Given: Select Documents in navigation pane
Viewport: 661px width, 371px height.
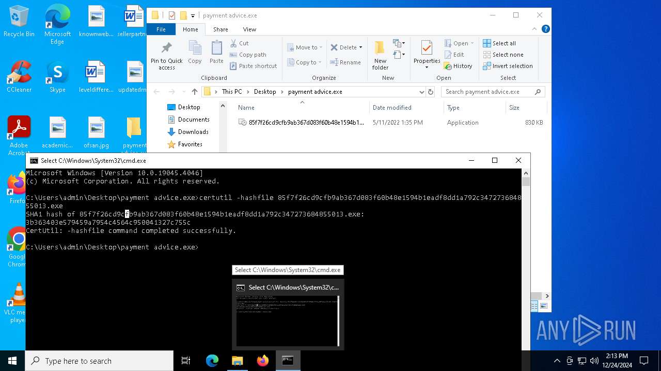Looking at the screenshot, I should pos(194,120).
